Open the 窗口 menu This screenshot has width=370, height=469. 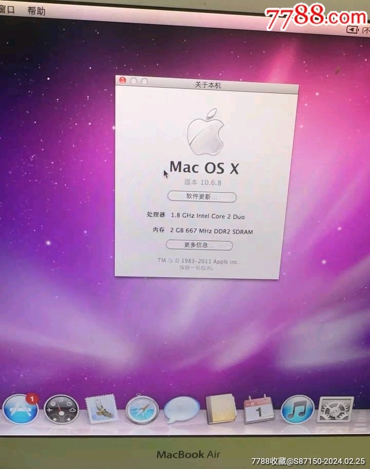pos(7,10)
